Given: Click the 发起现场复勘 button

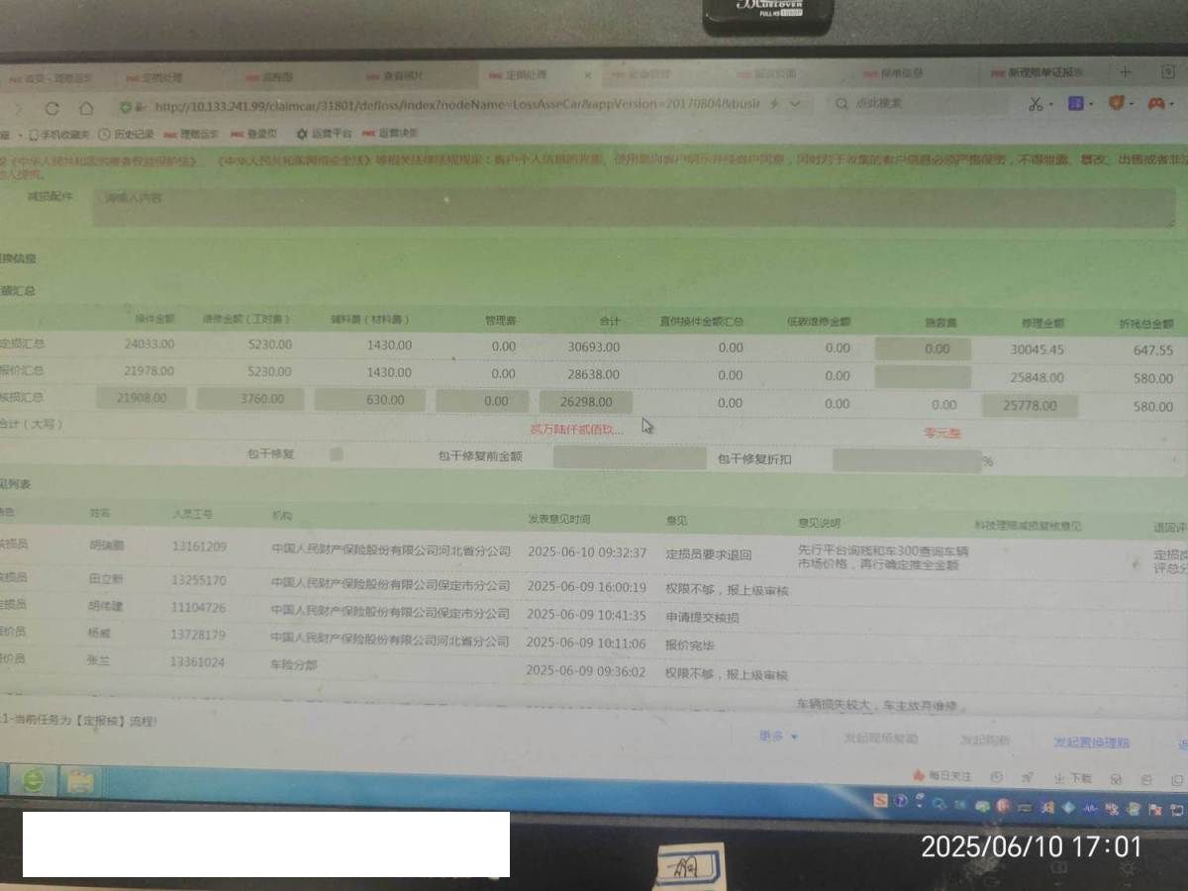Looking at the screenshot, I should [880, 739].
